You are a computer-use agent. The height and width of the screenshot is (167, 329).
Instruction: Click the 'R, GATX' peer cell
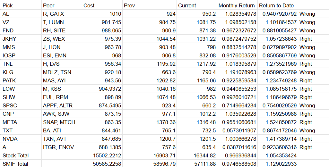[x=62, y=14]
